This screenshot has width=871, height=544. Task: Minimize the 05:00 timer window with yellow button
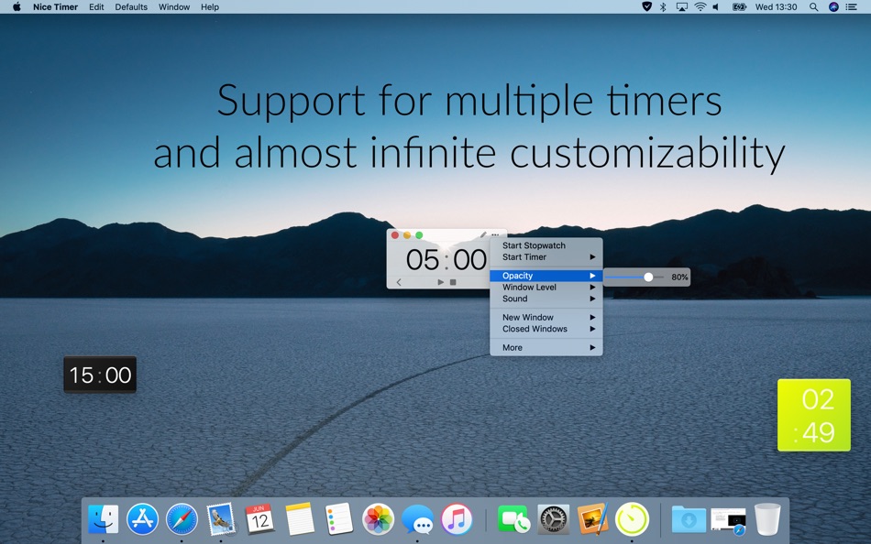click(x=407, y=235)
